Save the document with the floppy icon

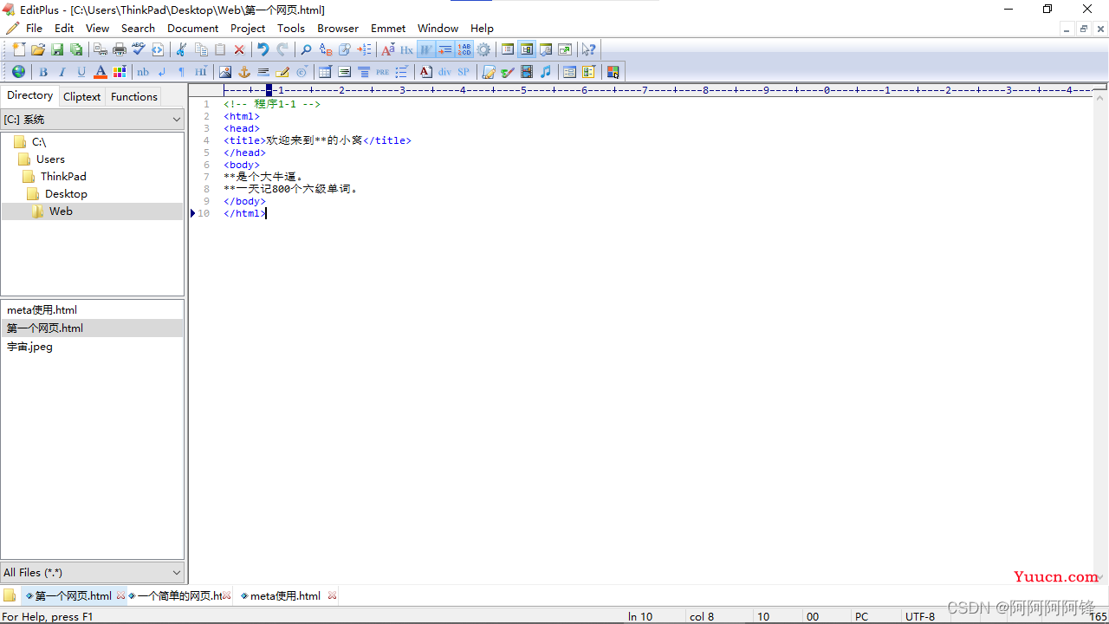click(x=57, y=49)
